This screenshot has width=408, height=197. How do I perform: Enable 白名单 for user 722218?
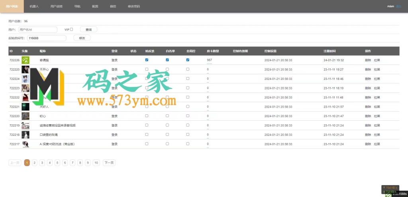(x=167, y=134)
